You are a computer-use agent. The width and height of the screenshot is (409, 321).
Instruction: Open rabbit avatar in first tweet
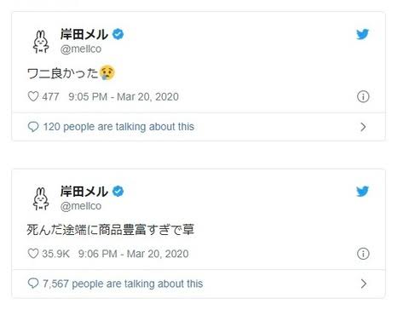(41, 42)
